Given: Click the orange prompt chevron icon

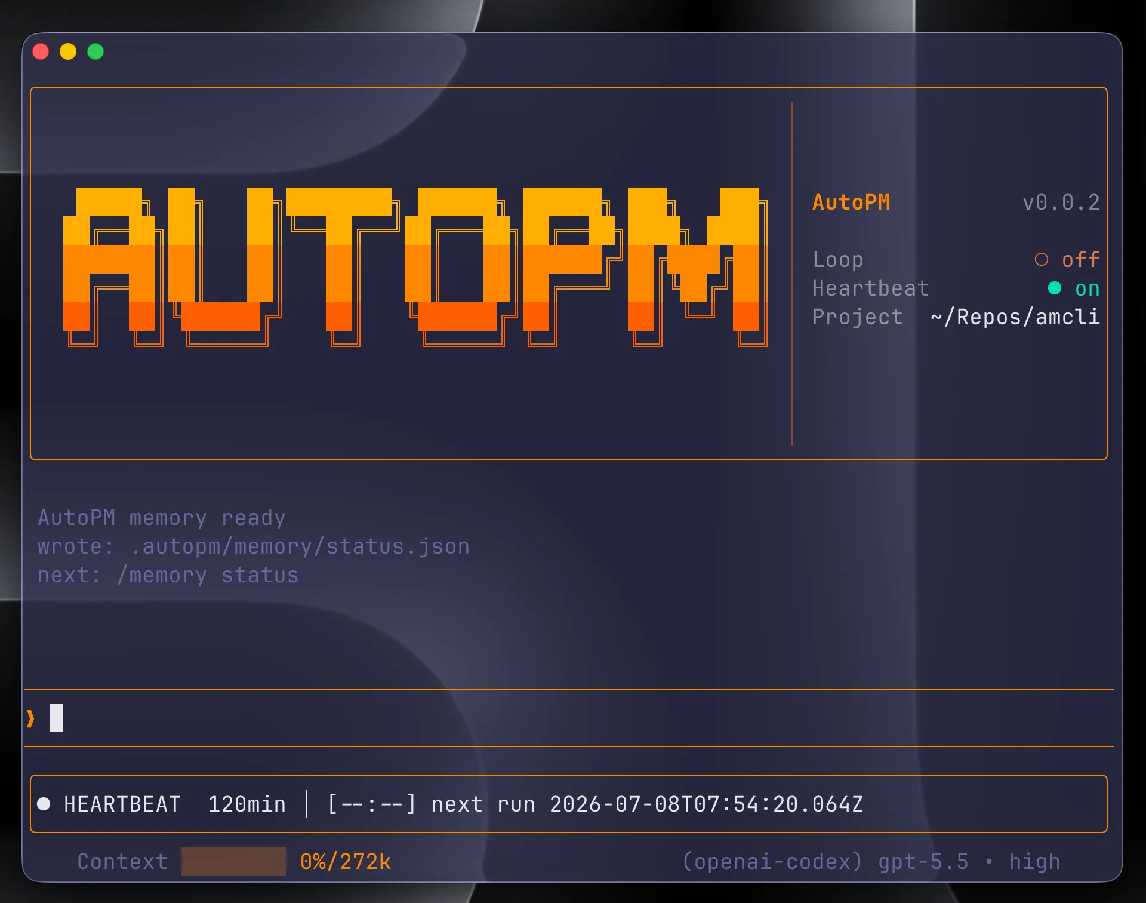Looking at the screenshot, I should point(30,718).
